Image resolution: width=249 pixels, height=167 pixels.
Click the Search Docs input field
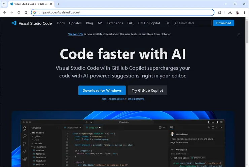192,23
